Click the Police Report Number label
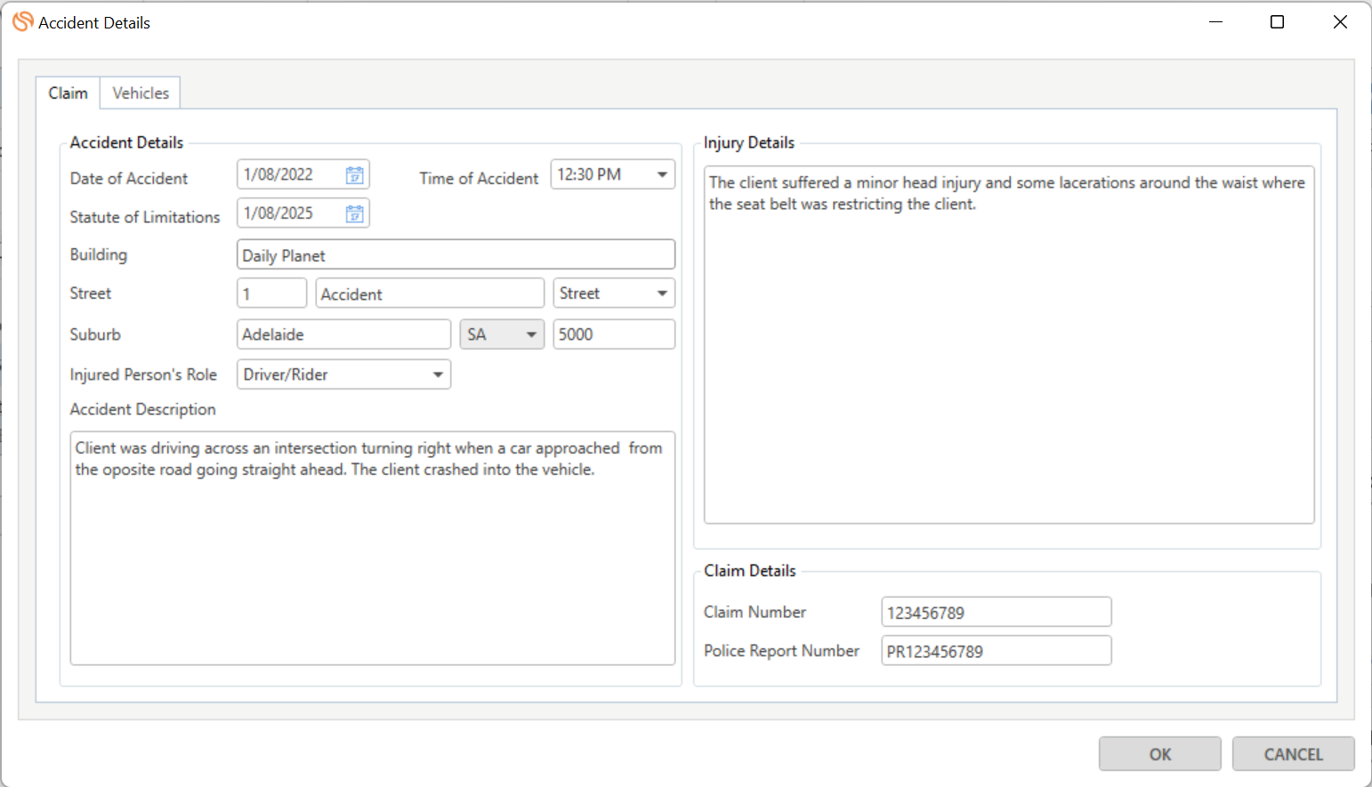The width and height of the screenshot is (1372, 787). click(781, 651)
